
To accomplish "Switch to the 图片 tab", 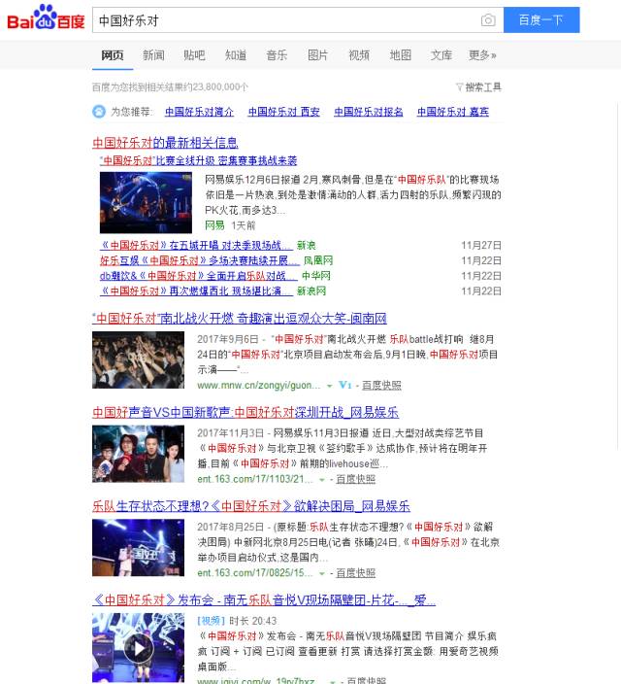I will [x=317, y=55].
